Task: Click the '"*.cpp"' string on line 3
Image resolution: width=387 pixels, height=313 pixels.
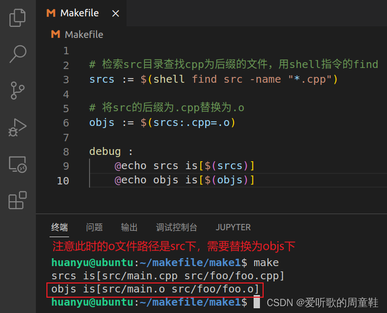Action: coord(309,80)
